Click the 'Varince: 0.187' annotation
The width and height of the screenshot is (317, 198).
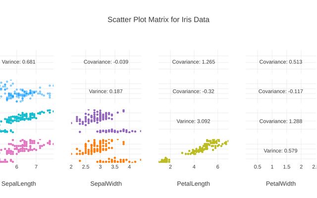pyautogui.click(x=106, y=92)
